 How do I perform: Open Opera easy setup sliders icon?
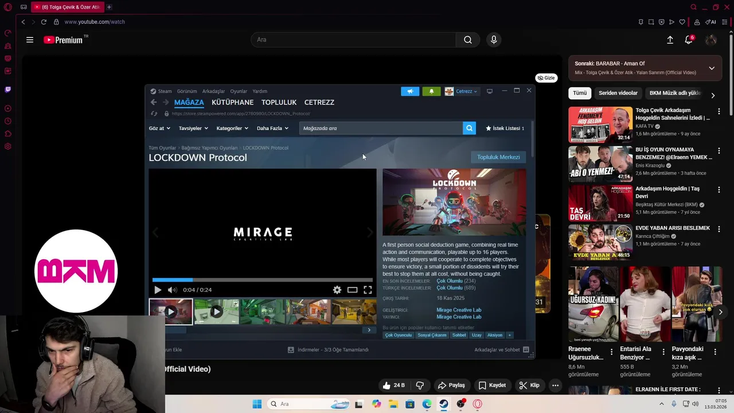pos(725,22)
